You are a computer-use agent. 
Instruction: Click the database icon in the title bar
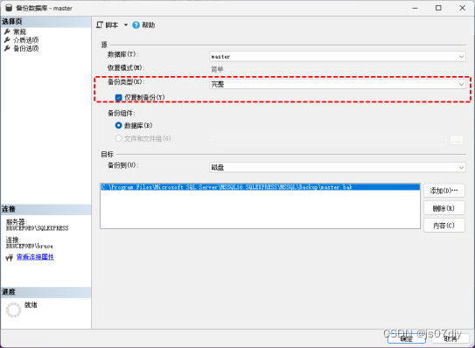point(9,8)
